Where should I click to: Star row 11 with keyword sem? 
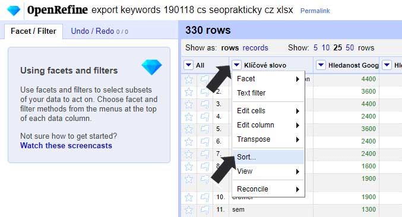click(x=189, y=210)
